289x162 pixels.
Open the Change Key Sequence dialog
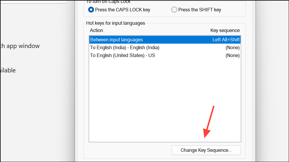pyautogui.click(x=206, y=150)
